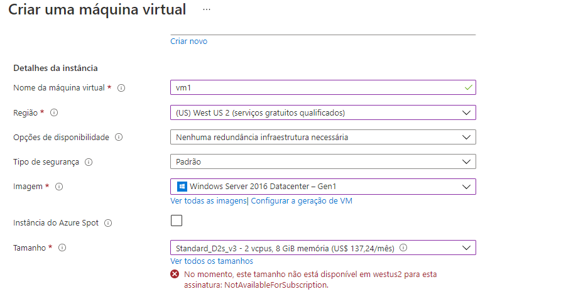
Task: Click the Criar novo link
Action: coord(188,41)
